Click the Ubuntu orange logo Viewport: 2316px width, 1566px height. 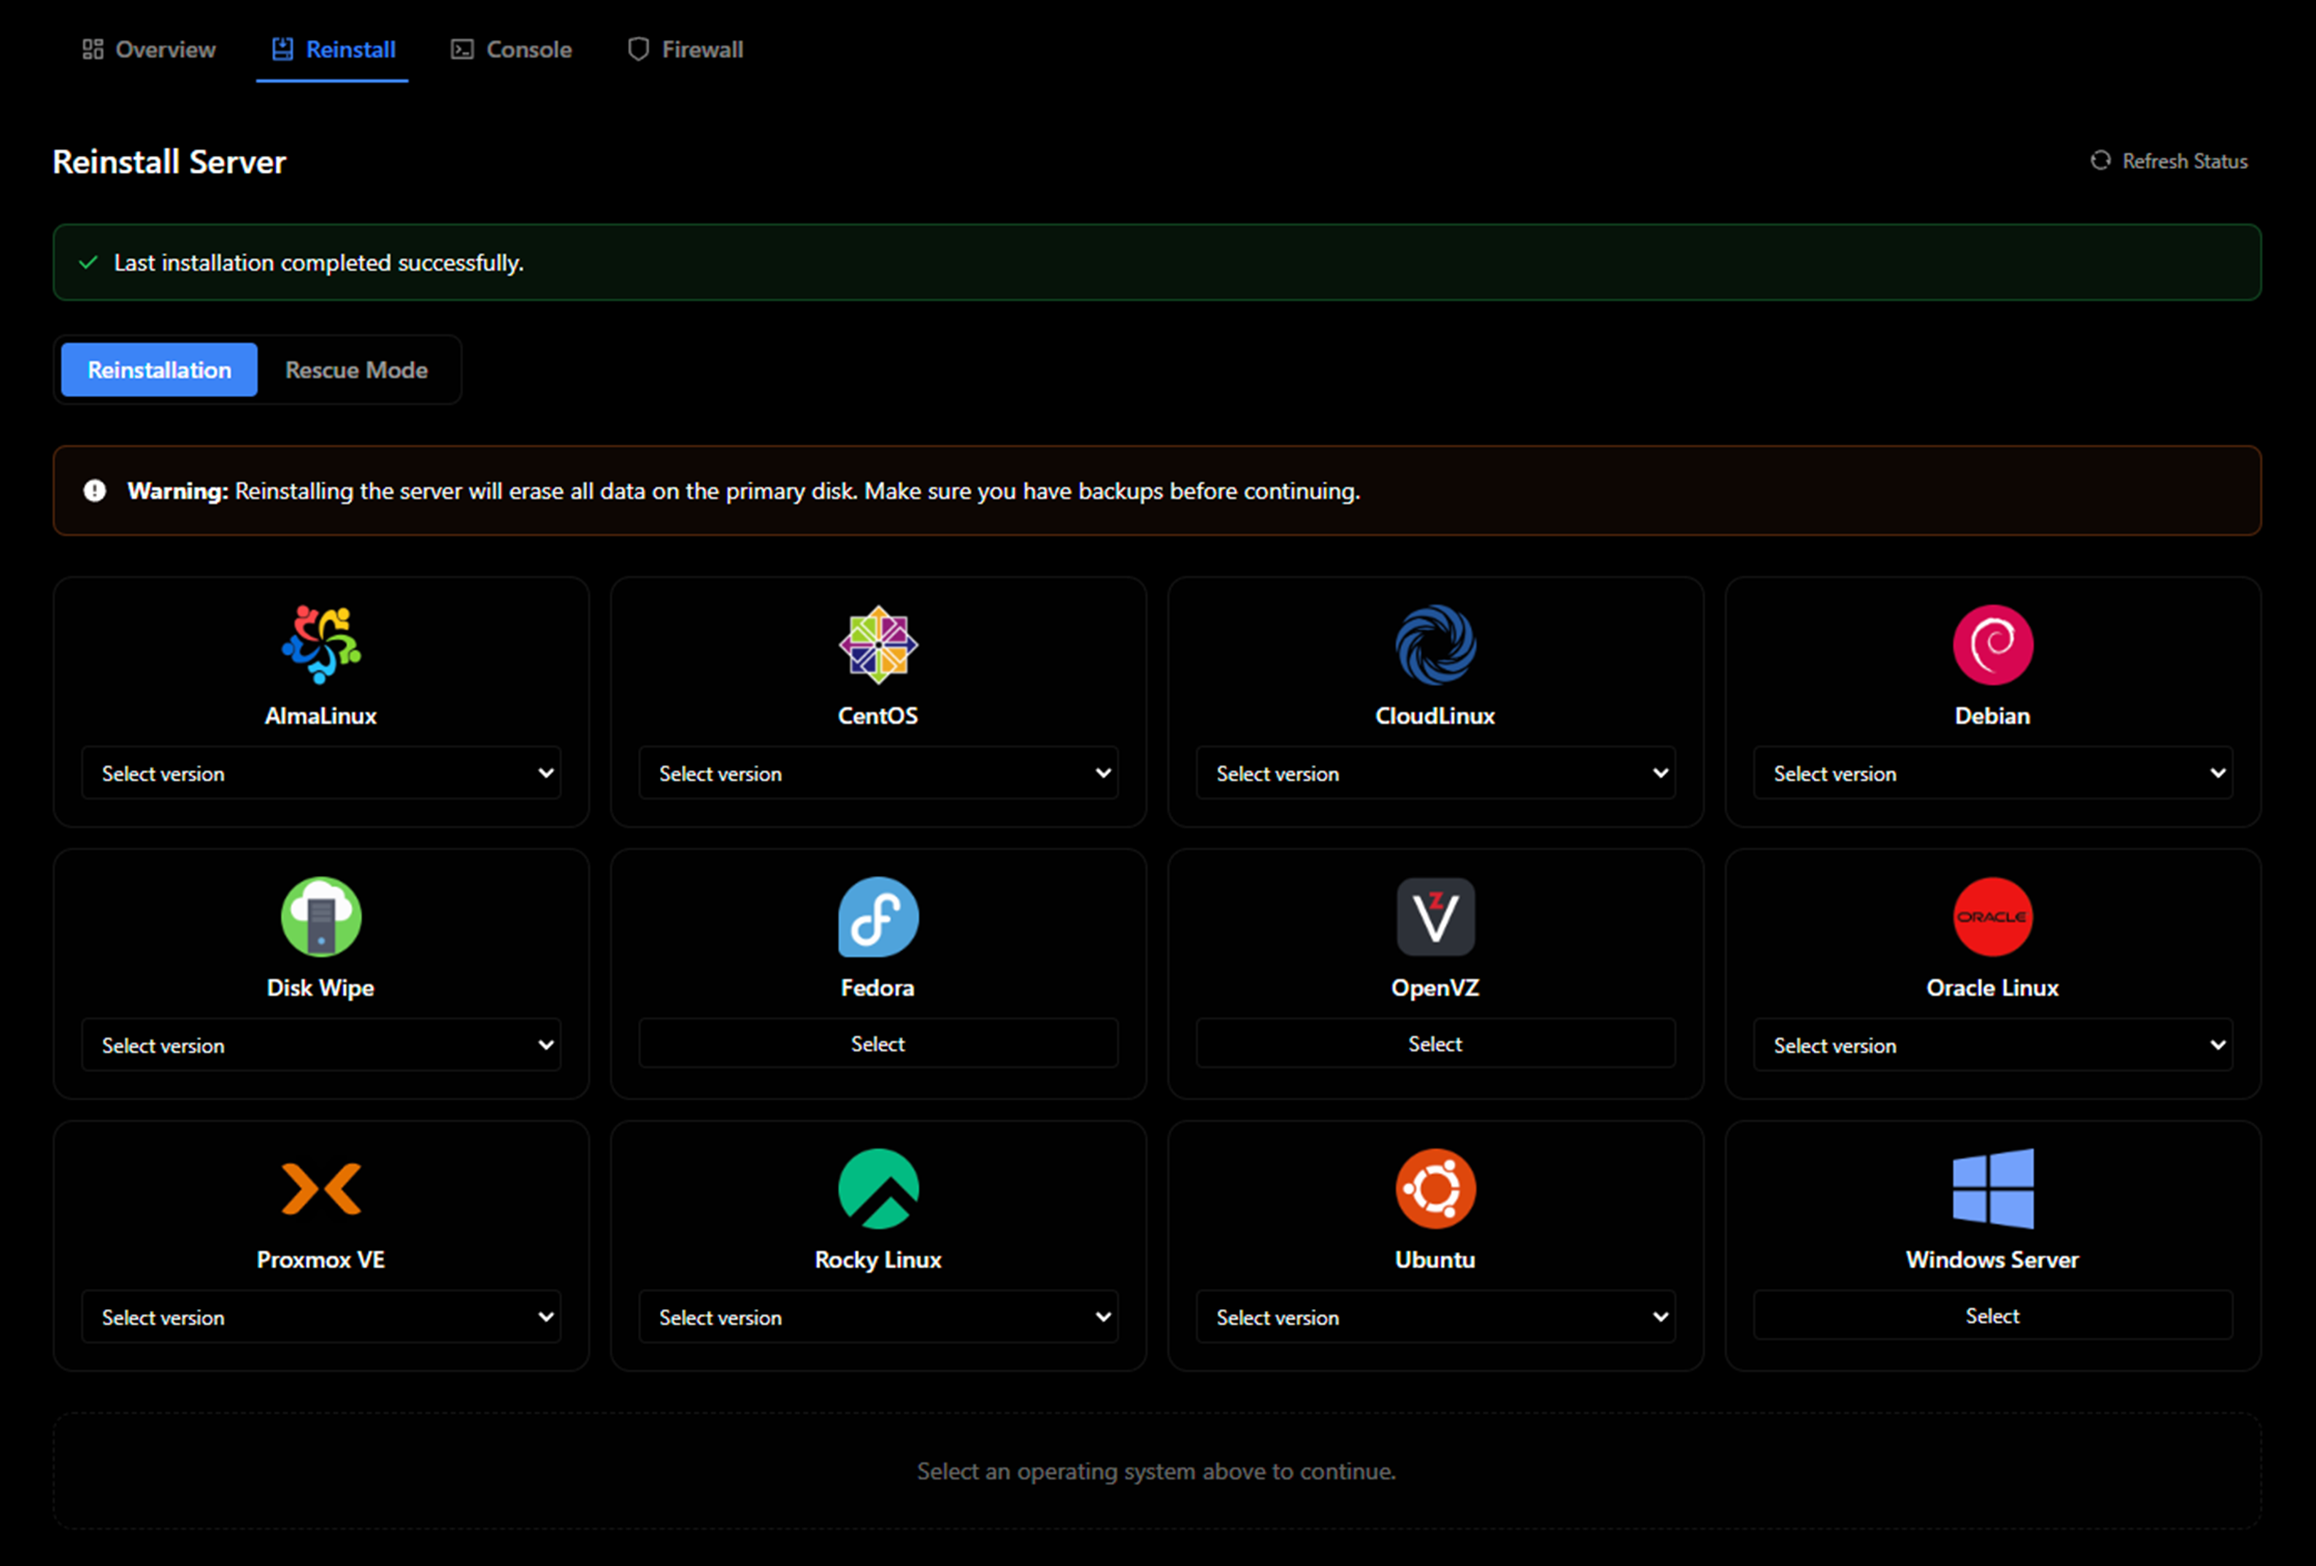tap(1435, 1188)
